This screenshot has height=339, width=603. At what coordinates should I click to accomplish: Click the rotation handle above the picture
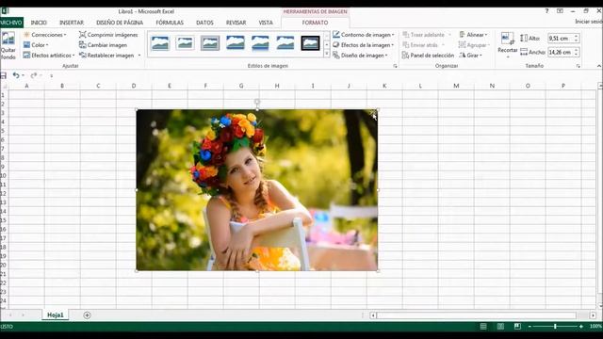point(257,102)
